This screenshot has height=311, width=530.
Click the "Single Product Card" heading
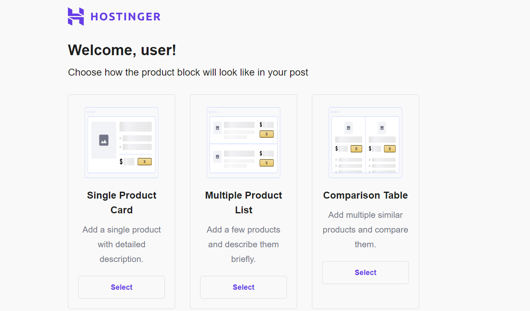click(x=121, y=202)
